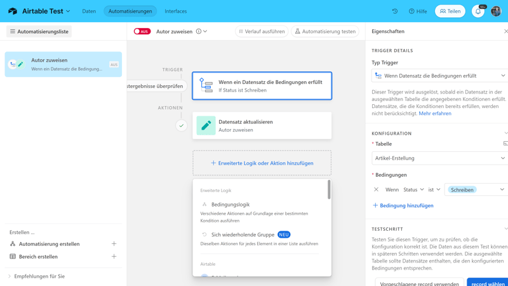Image resolution: width=508 pixels, height=286 pixels.
Task: Click the Testergebnisse überprüfen pill
Action: pos(157,86)
